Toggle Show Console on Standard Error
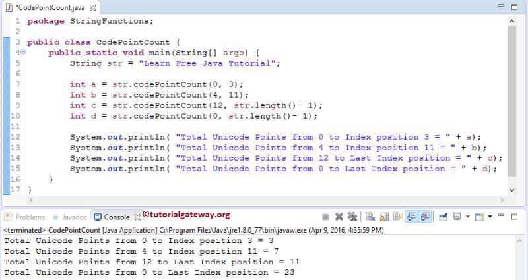Viewport: 528px width, 280px height. click(425, 217)
